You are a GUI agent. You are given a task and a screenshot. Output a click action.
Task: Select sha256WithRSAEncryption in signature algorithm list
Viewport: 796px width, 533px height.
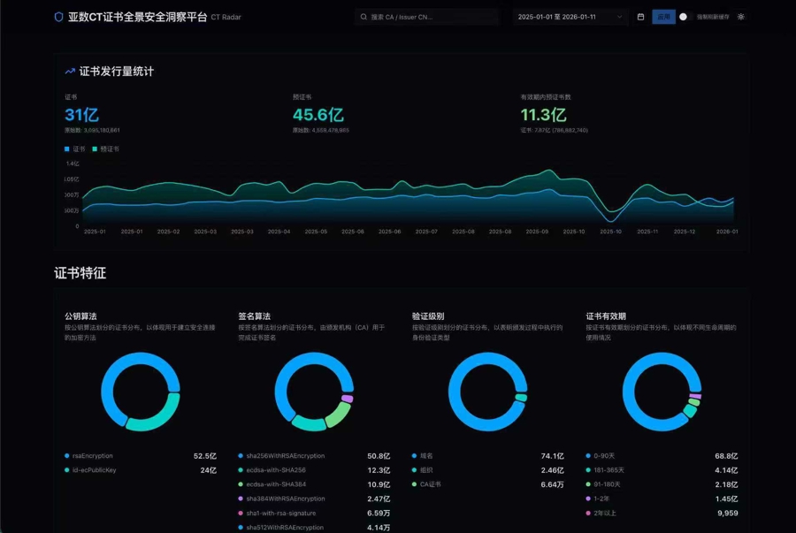[285, 456]
